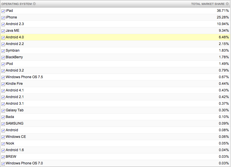Image resolution: width=231 pixels, height=167 pixels.
Task: Select highlighted Android 4.0 label
Action: (x=15, y=37)
